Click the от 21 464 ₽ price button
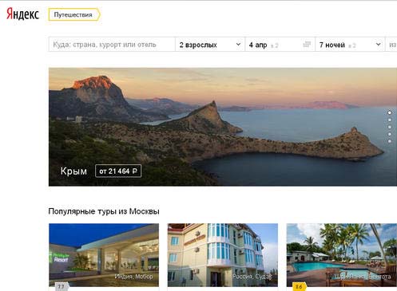This screenshot has height=291, width=397. click(118, 171)
